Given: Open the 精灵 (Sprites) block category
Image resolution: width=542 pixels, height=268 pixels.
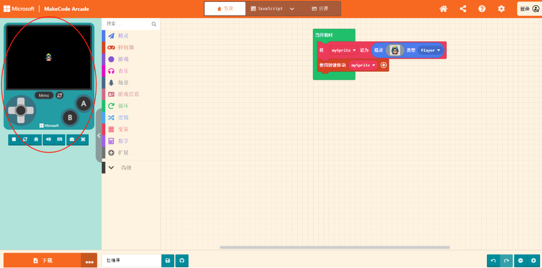Looking at the screenshot, I should 123,36.
